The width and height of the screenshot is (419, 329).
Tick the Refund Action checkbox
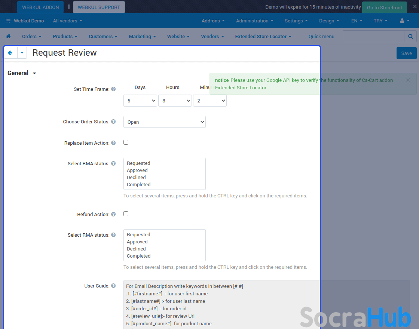(x=126, y=214)
